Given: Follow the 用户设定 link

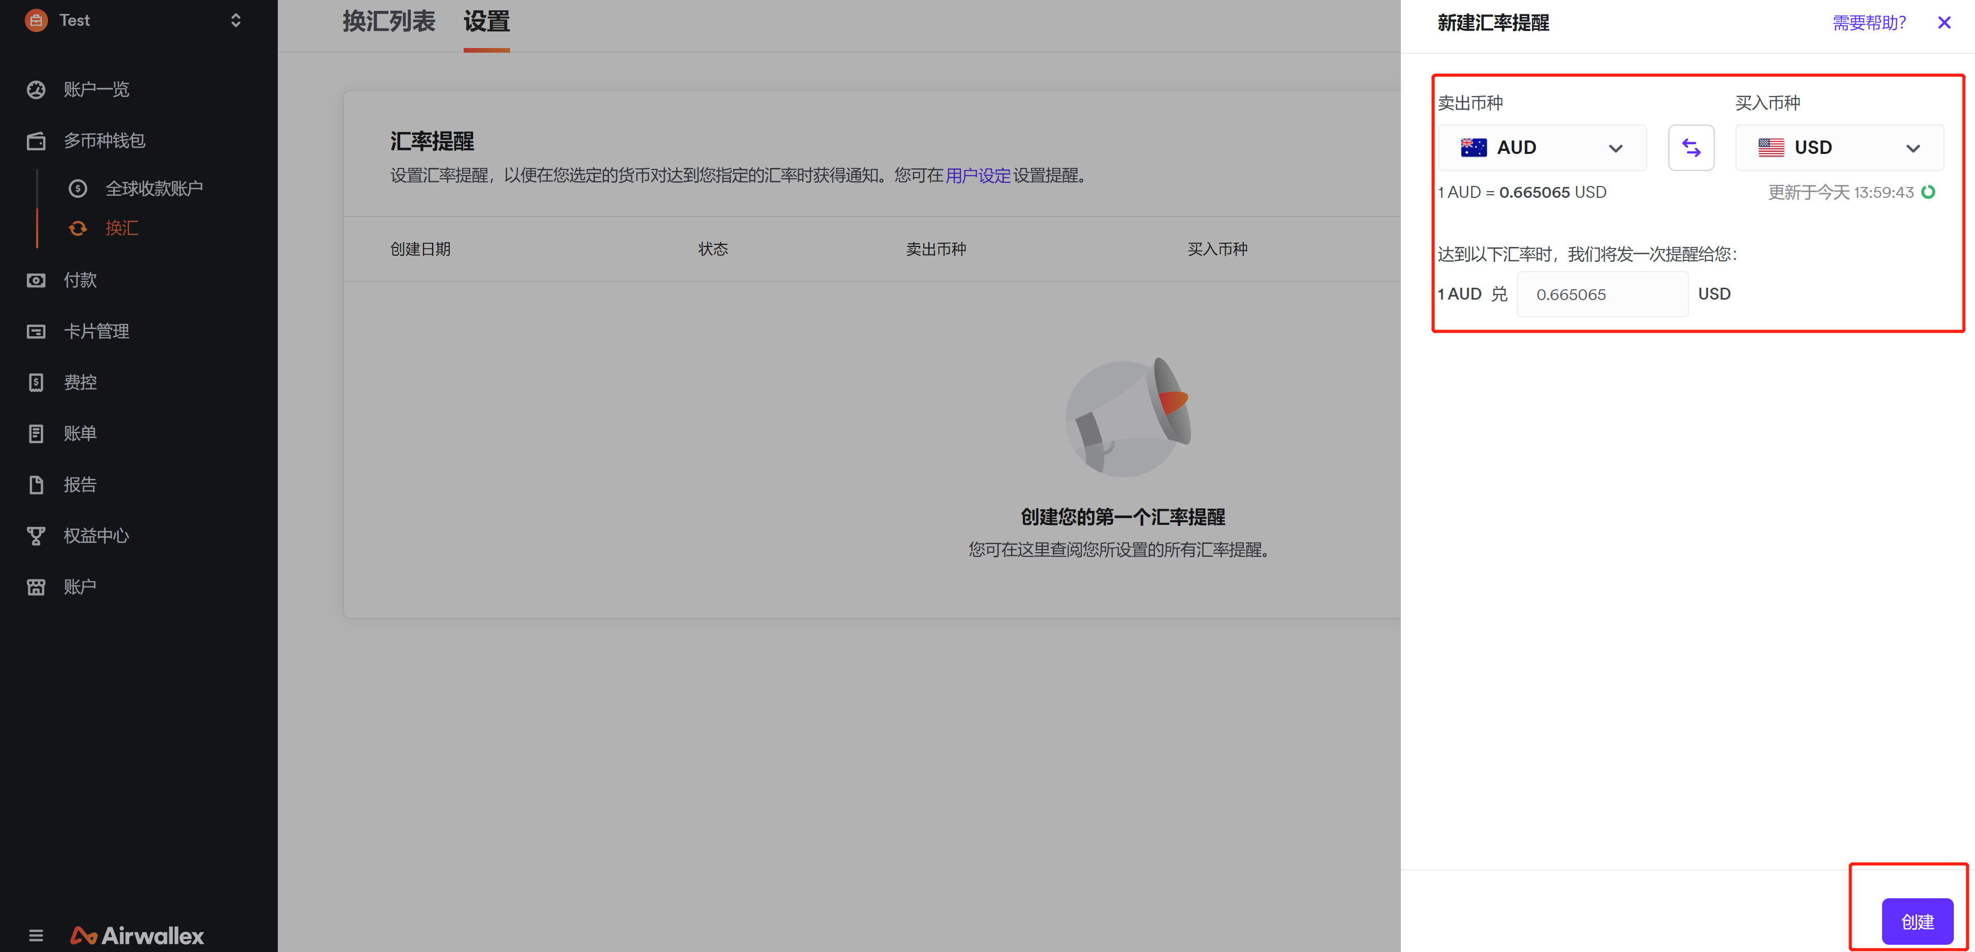Looking at the screenshot, I should (x=977, y=176).
